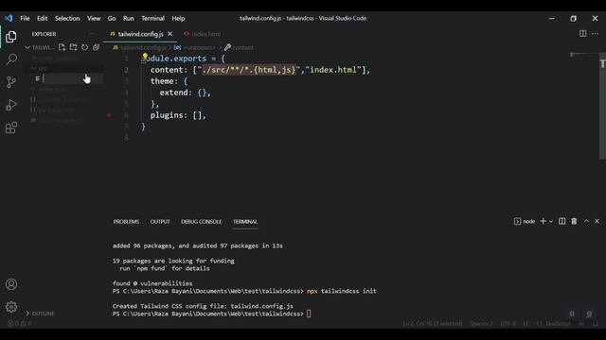Restore down the VS Code window
The width and height of the screenshot is (606, 340).
click(573, 18)
